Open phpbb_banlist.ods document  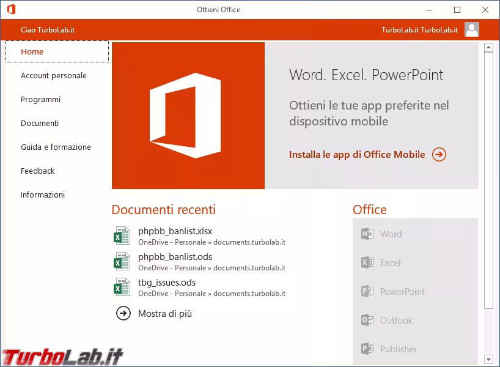(175, 257)
